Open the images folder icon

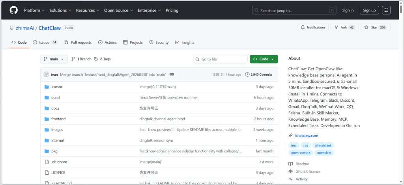47,130
